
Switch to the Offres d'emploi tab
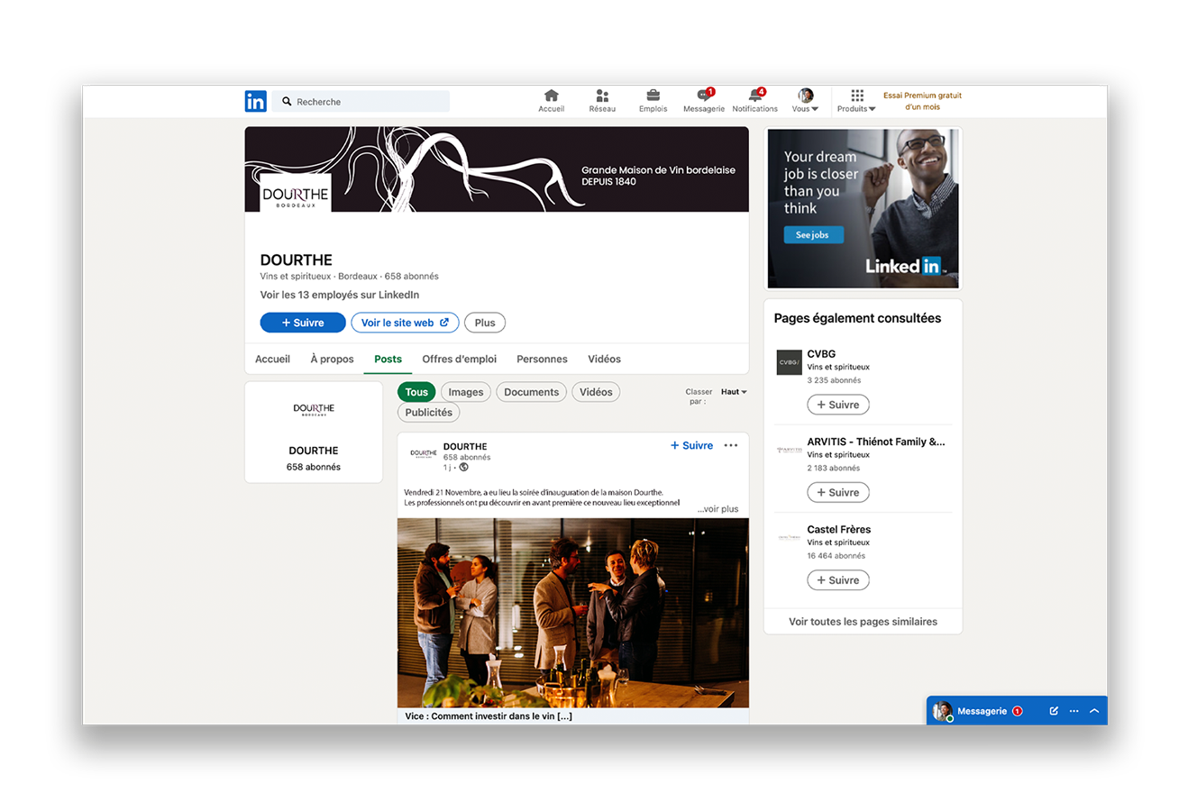pyautogui.click(x=459, y=359)
